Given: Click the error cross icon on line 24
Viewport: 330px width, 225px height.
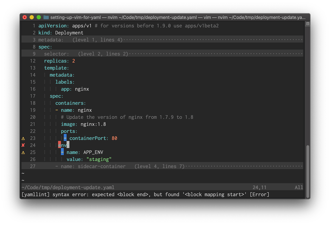Looking at the screenshot, I should [x=23, y=145].
